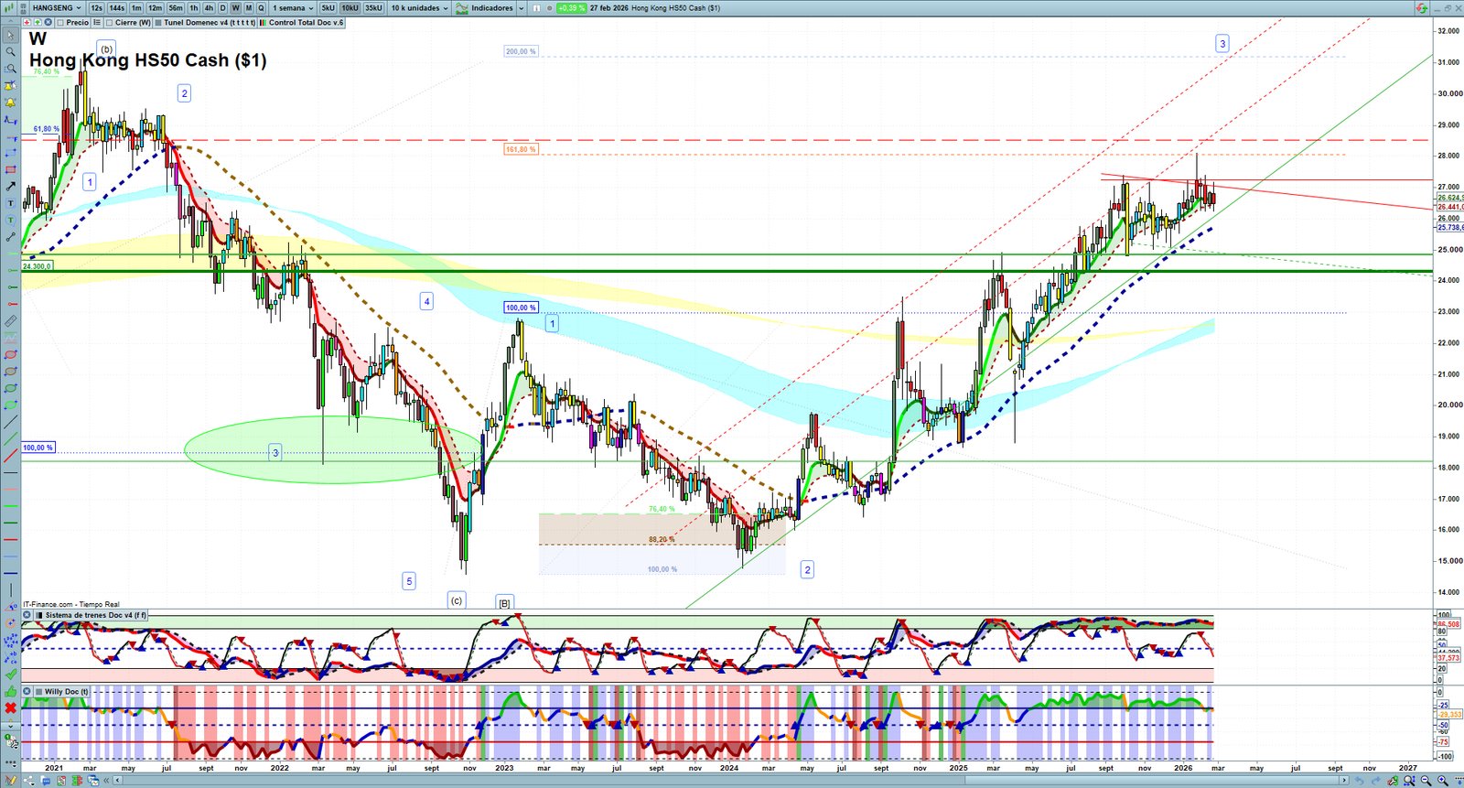Image resolution: width=1464 pixels, height=788 pixels.
Task: Remove the Sistema de trenes Doc panel
Action: tap(27, 615)
